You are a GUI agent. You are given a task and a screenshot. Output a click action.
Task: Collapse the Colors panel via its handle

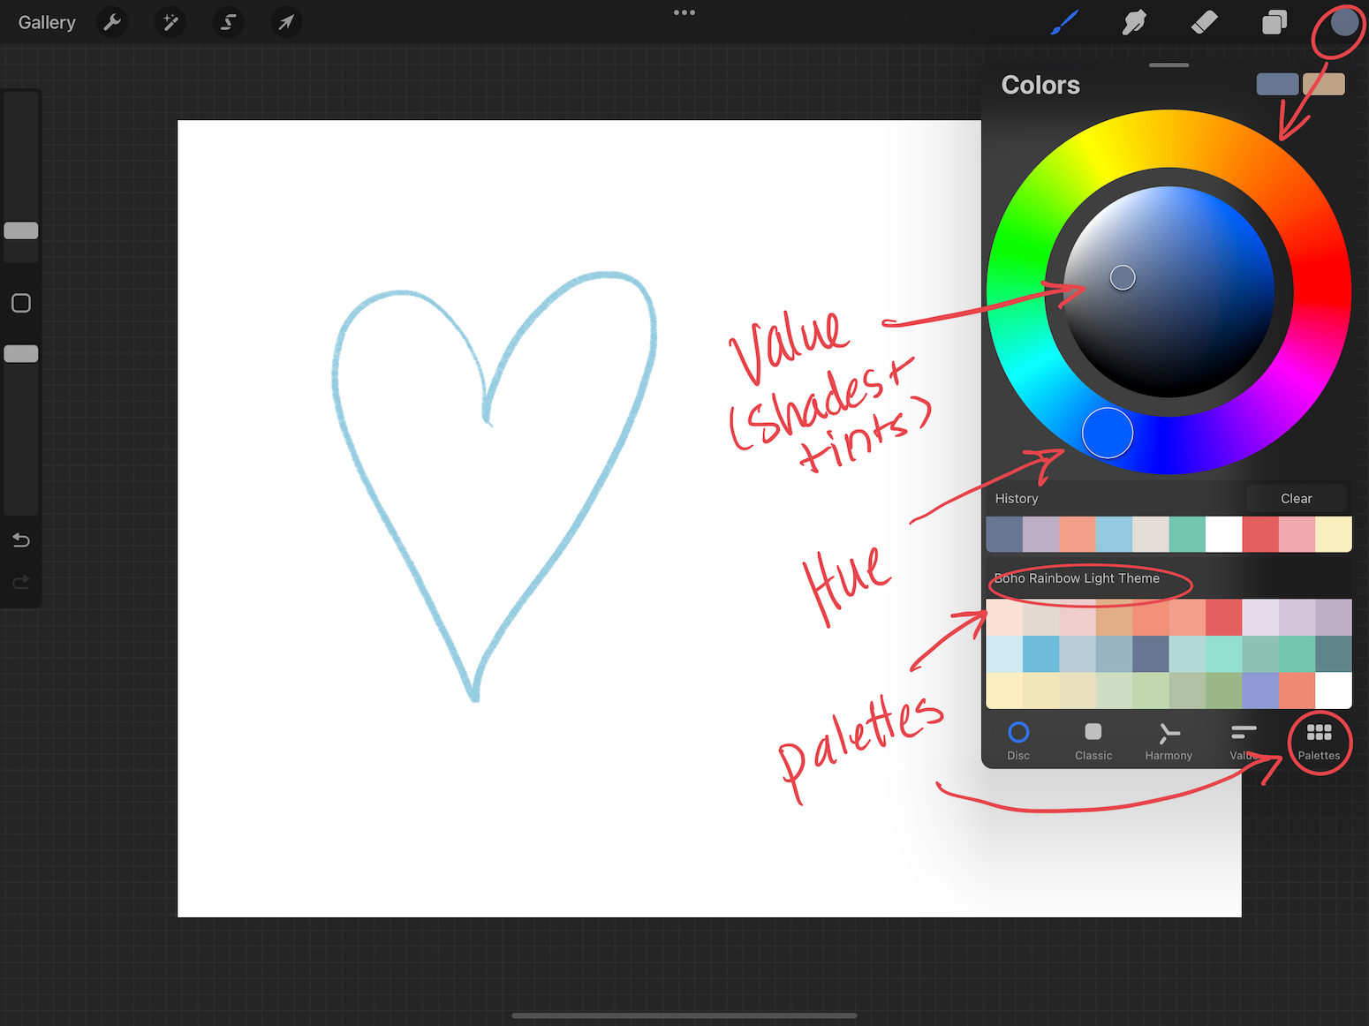point(1168,64)
